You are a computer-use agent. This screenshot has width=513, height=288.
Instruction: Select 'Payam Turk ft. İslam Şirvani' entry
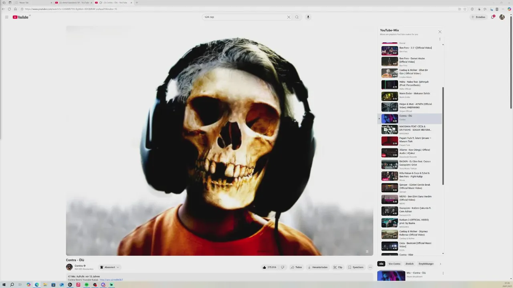tap(410, 141)
